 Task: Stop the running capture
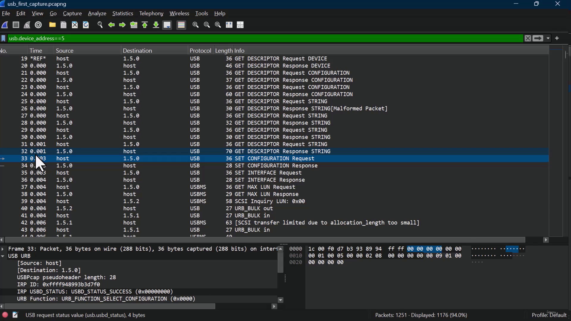point(16,25)
